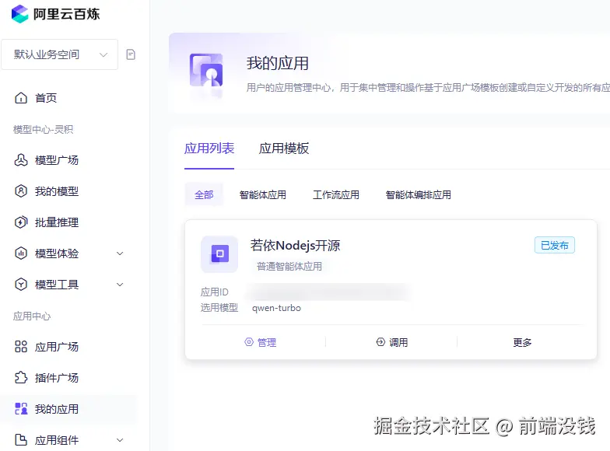Viewport: 610px width, 451px height.
Task: Select the 全部 filter
Action: point(204,194)
